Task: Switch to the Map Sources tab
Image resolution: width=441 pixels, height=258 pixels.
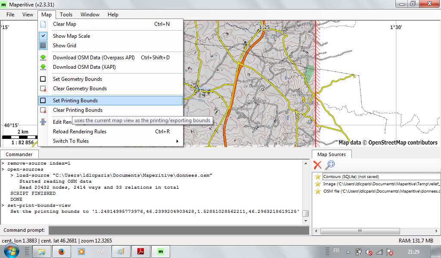Action: (332, 154)
